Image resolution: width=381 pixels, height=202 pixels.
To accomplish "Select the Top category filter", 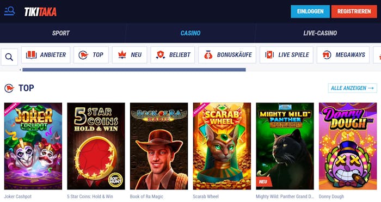I will pos(91,55).
